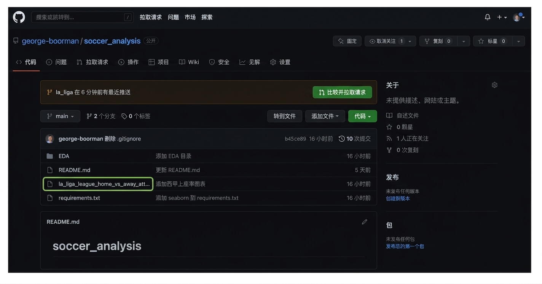Open the user avatar menu
The width and height of the screenshot is (542, 284).
[x=519, y=17]
